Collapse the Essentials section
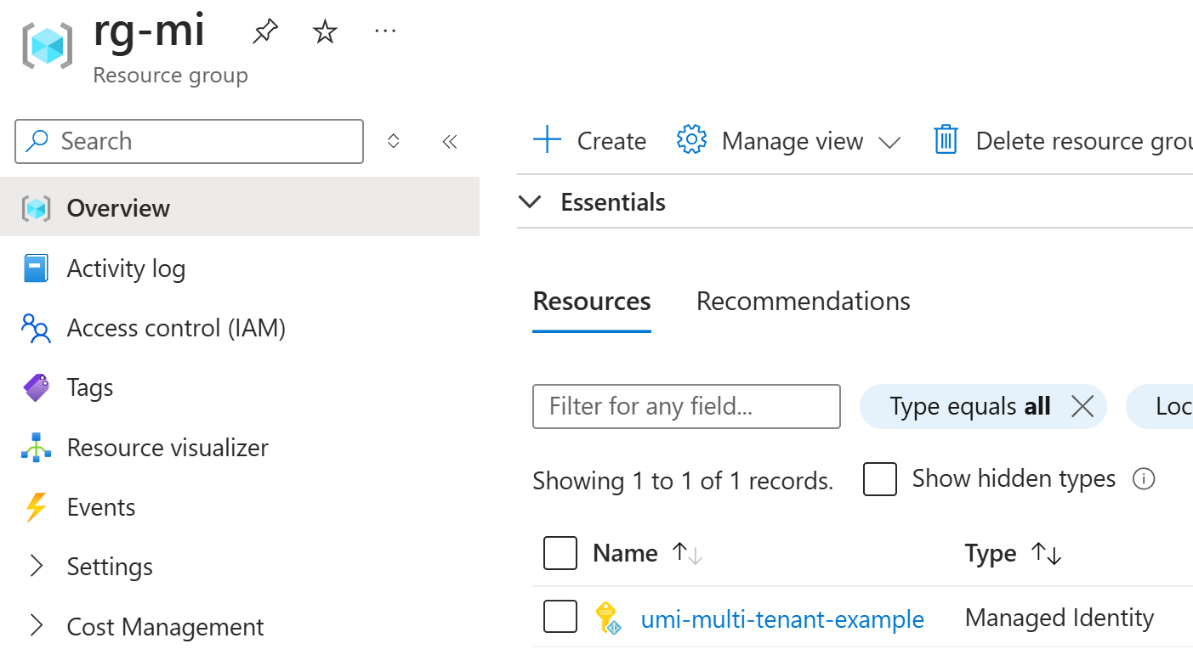The width and height of the screenshot is (1193, 655). point(530,202)
